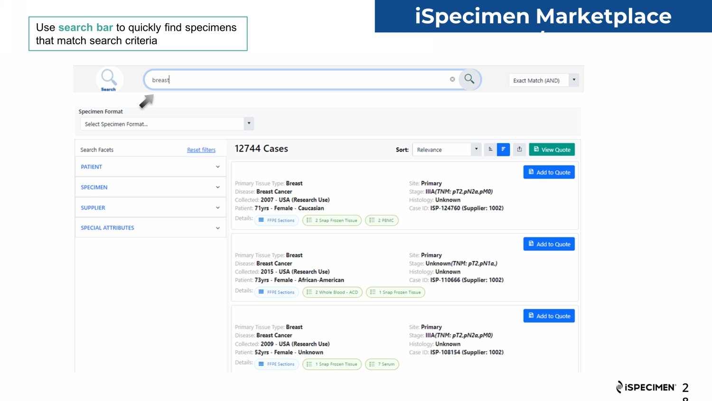712x401 pixels.
Task: Click the magnifier search submit icon
Action: [469, 79]
